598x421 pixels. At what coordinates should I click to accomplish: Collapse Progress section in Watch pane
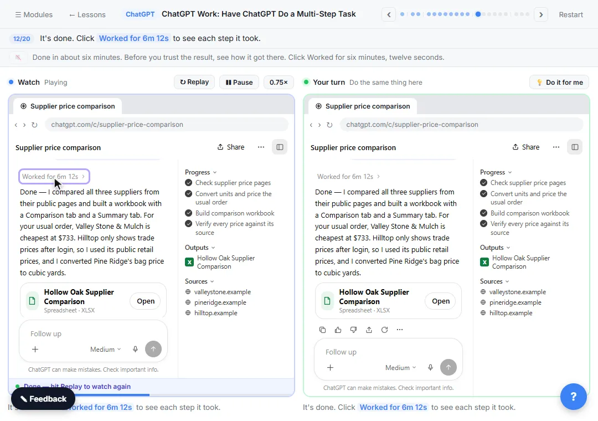[x=201, y=172]
